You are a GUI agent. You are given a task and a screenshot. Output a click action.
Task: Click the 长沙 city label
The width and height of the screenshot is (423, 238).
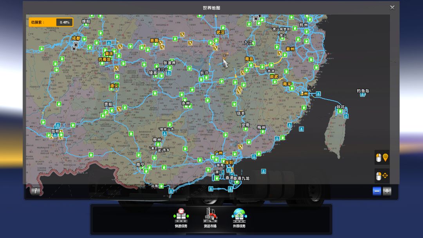204,73
